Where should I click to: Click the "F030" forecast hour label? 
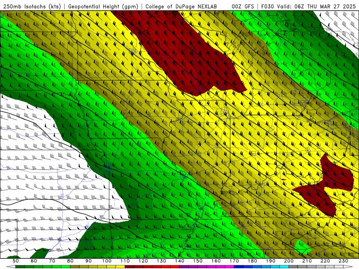pyautogui.click(x=267, y=6)
